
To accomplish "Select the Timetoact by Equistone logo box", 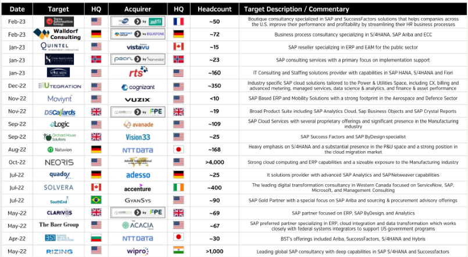I will click(x=138, y=34).
